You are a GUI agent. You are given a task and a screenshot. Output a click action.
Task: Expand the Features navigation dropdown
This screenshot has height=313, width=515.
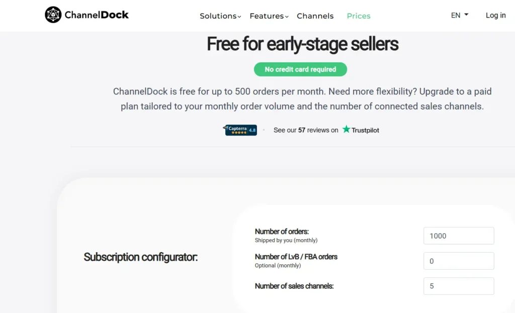pos(269,16)
